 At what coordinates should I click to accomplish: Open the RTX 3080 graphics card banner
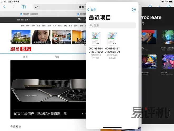click(48, 89)
